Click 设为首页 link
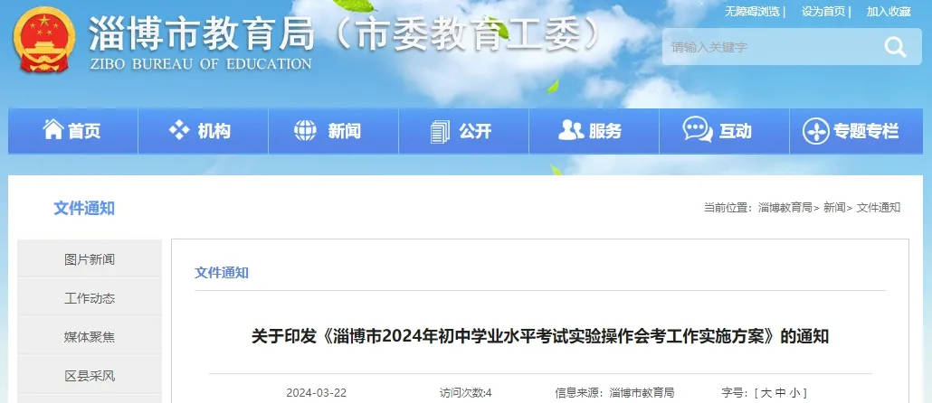Viewport: 932px width, 403px height. click(x=823, y=12)
